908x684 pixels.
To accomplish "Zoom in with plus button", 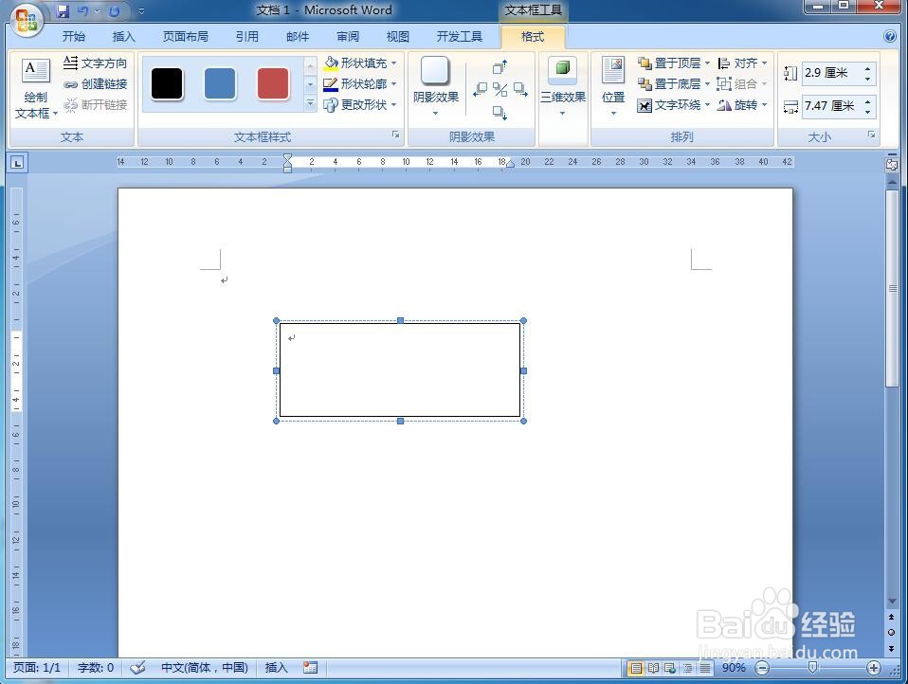I will coord(873,669).
